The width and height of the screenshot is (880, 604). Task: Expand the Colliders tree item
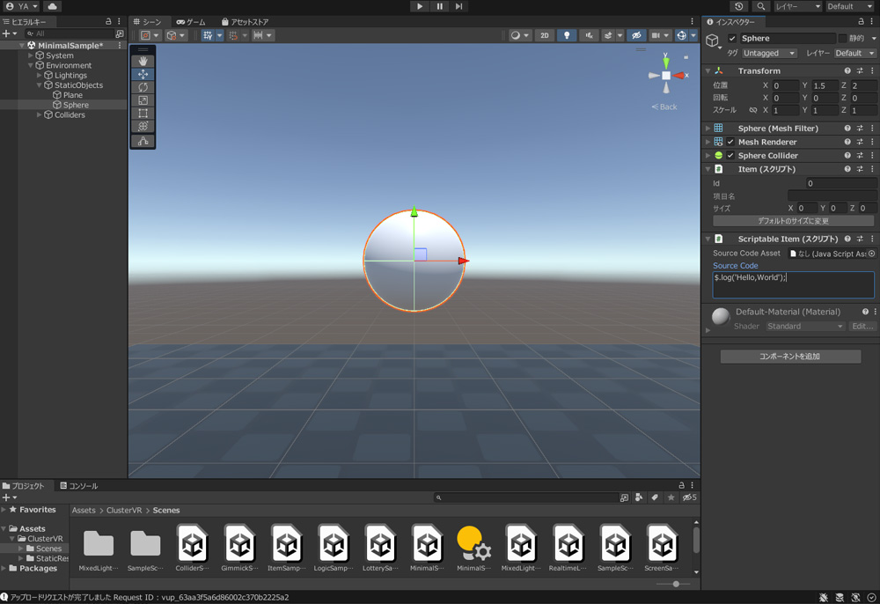pos(39,114)
